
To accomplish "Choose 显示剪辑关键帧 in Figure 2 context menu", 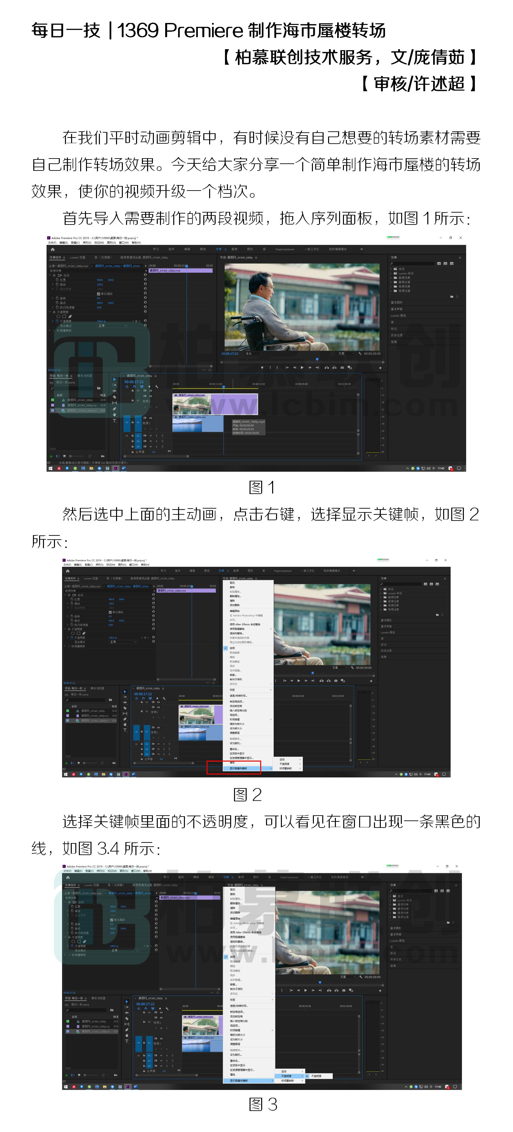I will tap(248, 769).
